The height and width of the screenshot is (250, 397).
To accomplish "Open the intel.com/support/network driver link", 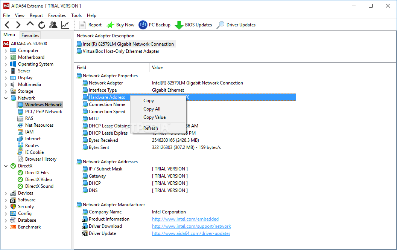I will pyautogui.click(x=192, y=226).
